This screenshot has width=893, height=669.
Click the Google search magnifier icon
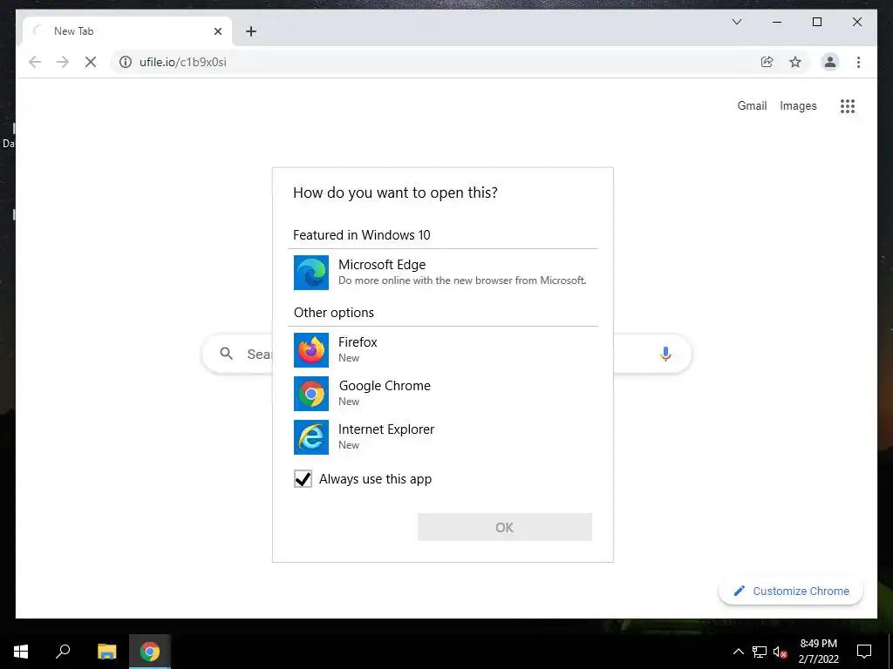point(226,354)
